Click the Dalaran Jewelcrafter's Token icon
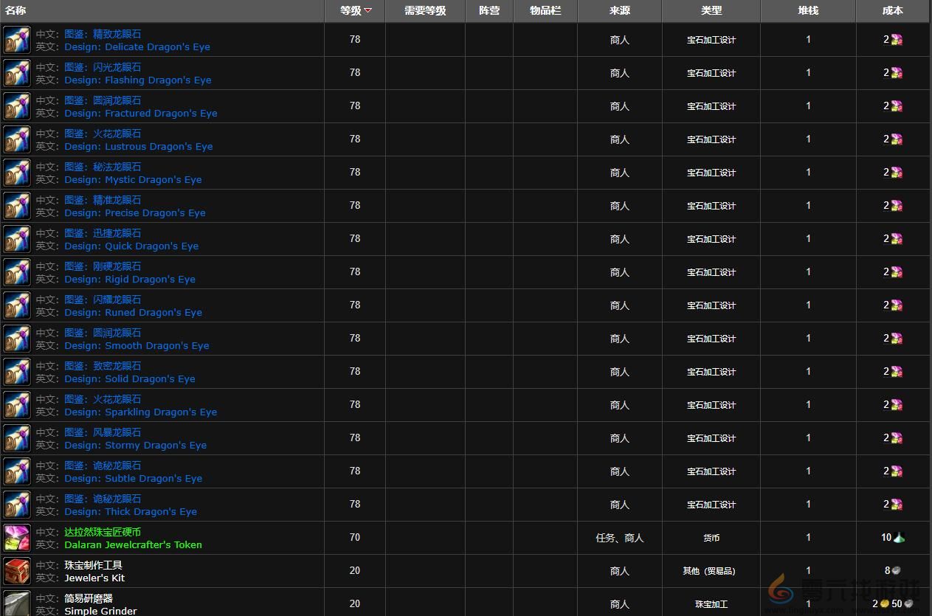Image resolution: width=932 pixels, height=616 pixels. click(17, 538)
